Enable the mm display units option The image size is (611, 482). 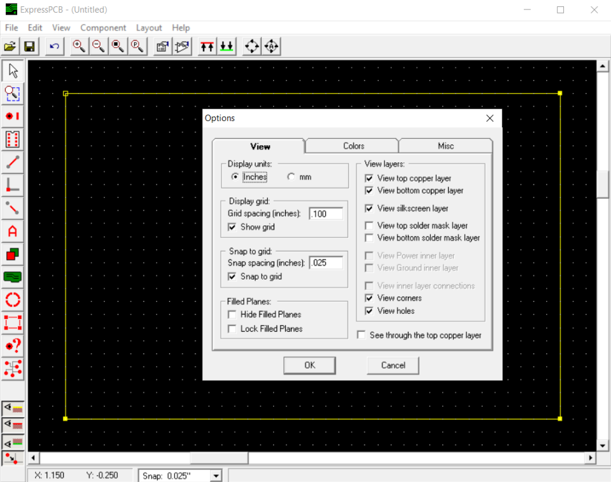point(291,176)
